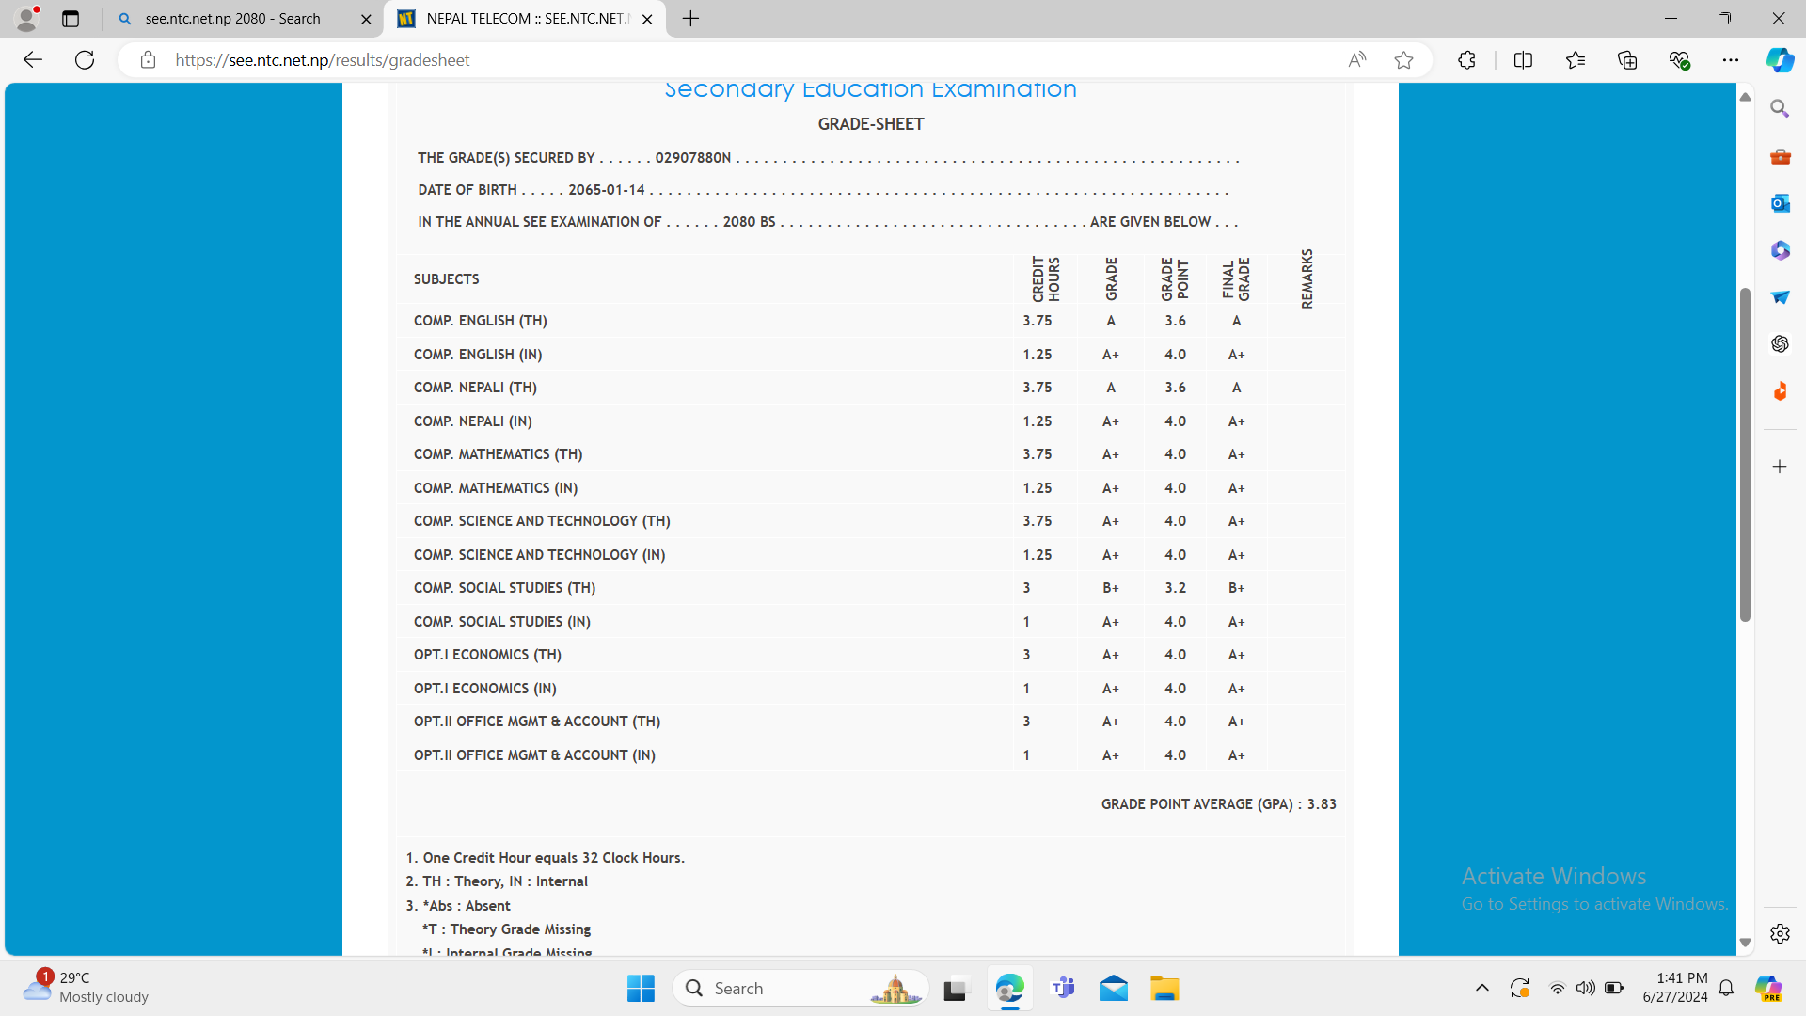
Task: Open the tab actions menu button
Action: [x=71, y=19]
